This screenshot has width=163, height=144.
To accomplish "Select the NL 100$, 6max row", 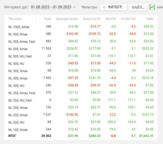I will point(81,27).
